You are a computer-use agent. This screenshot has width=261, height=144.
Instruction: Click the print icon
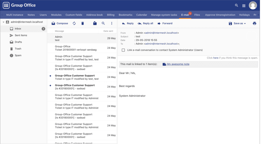tap(254, 24)
